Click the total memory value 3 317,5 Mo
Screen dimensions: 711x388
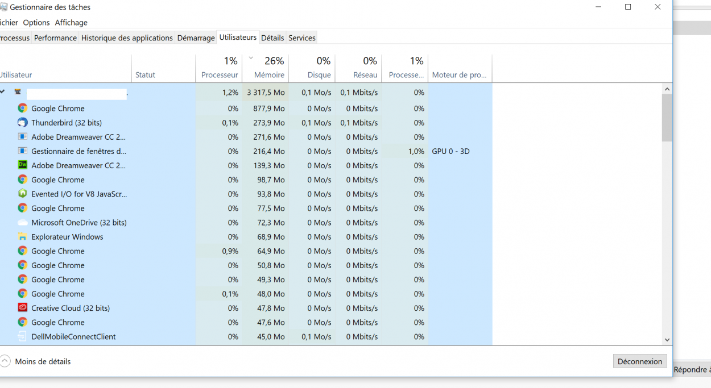point(266,92)
